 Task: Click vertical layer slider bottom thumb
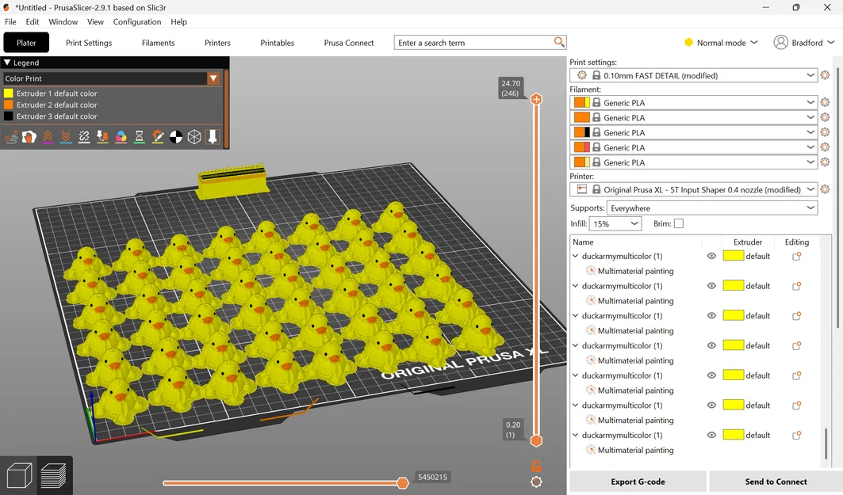[536, 441]
